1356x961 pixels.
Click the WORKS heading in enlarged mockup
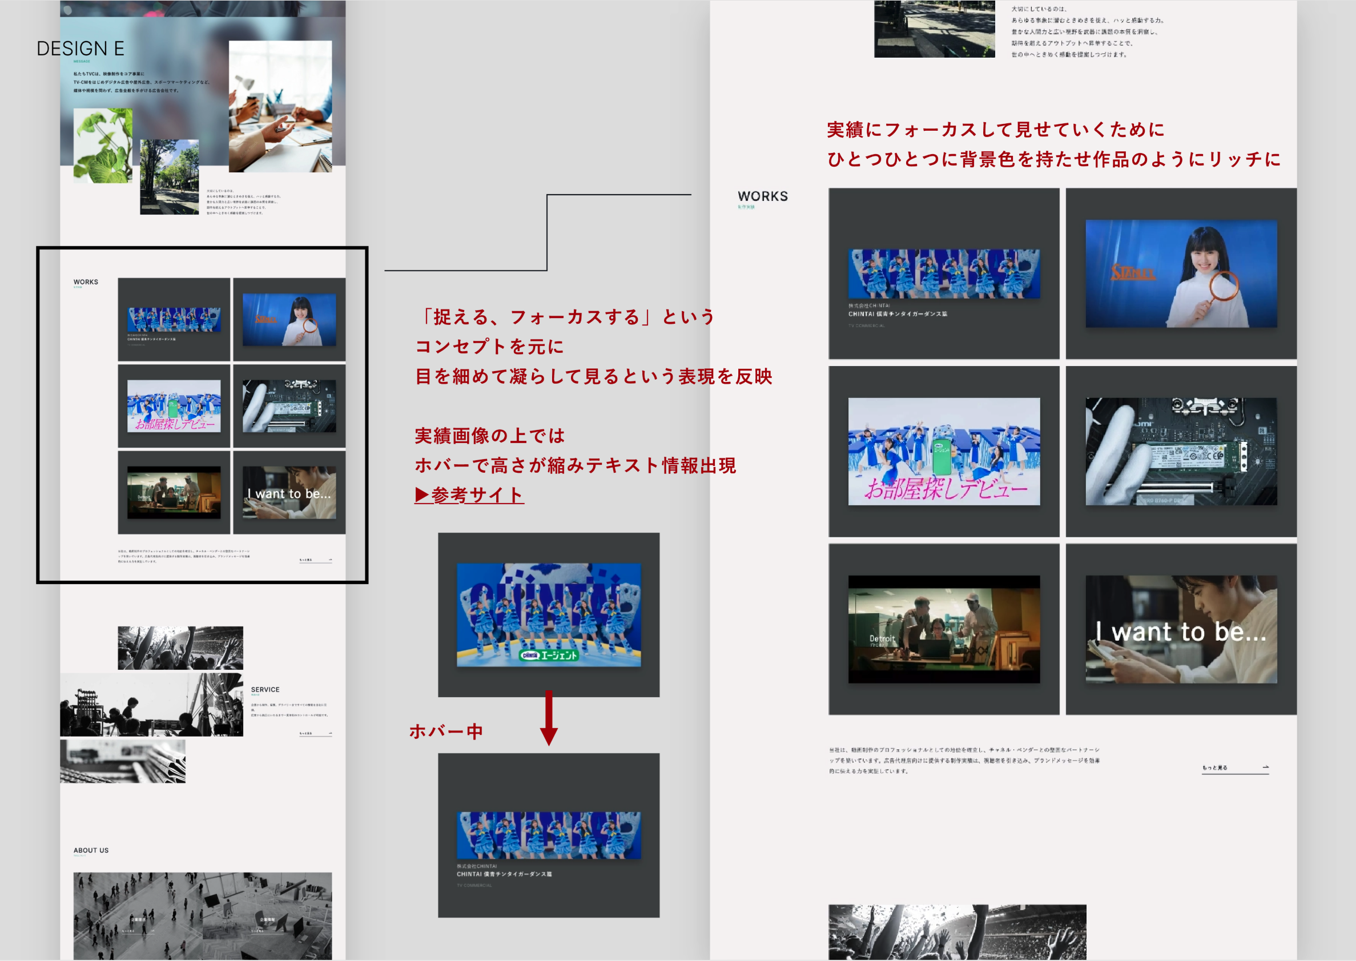(763, 196)
